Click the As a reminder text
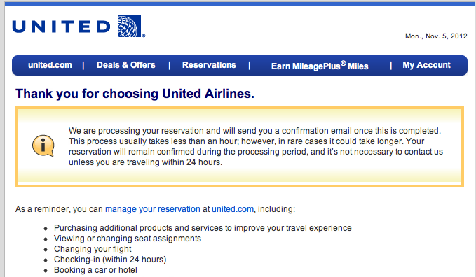476x277 pixels. (59, 209)
